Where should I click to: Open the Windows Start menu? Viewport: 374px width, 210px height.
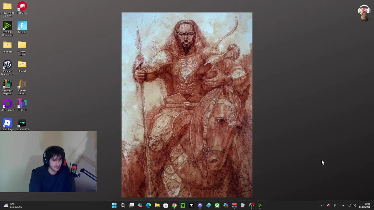(x=114, y=205)
